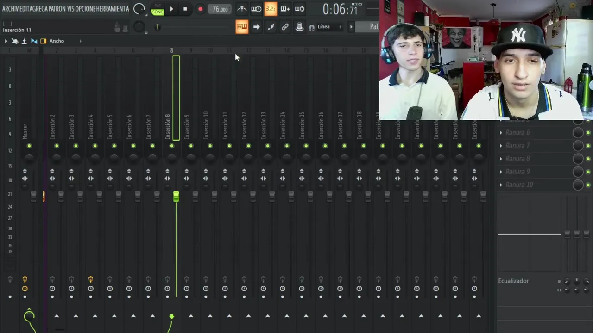Open mixer options menu arrow
Screen dimensions: 593x333
coord(6,41)
